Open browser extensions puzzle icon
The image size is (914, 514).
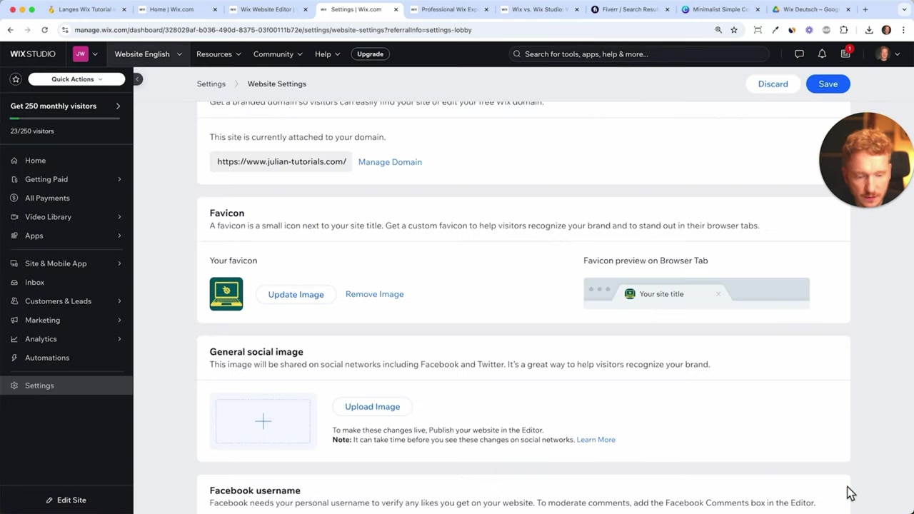point(844,30)
